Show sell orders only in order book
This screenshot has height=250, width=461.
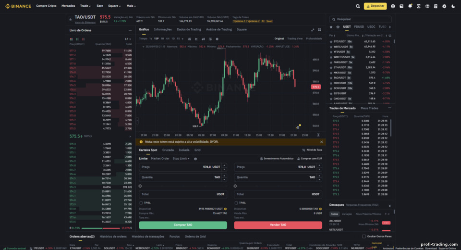84,39
